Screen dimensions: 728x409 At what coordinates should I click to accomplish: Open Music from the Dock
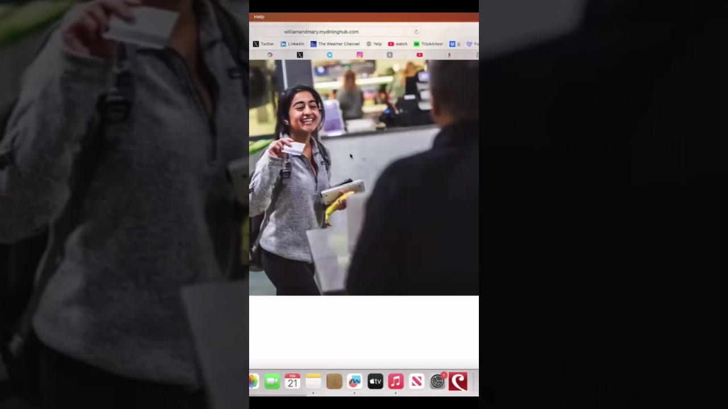point(396,382)
